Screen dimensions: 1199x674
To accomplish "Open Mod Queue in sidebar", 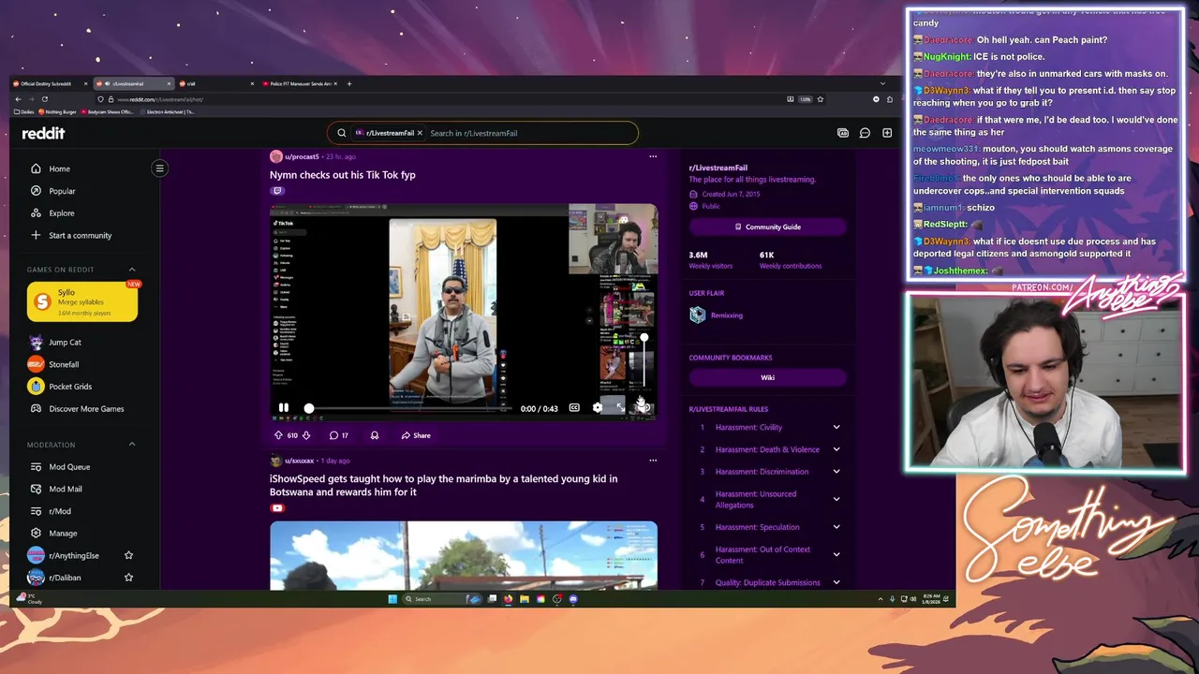I will coord(69,467).
